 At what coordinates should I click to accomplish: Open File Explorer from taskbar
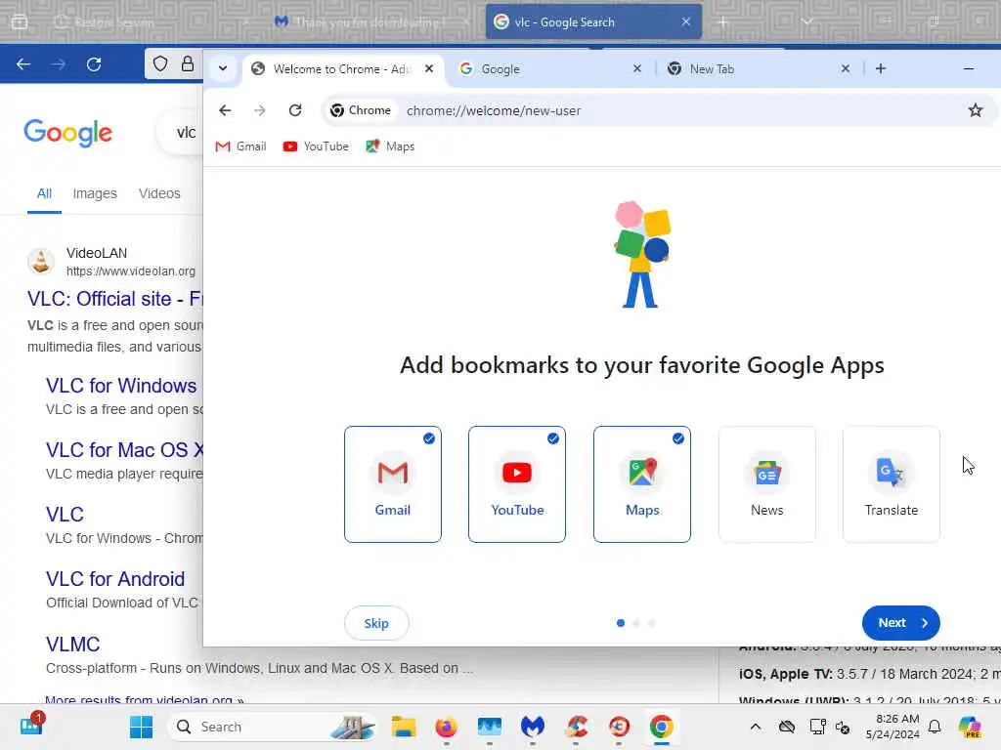pyautogui.click(x=403, y=727)
